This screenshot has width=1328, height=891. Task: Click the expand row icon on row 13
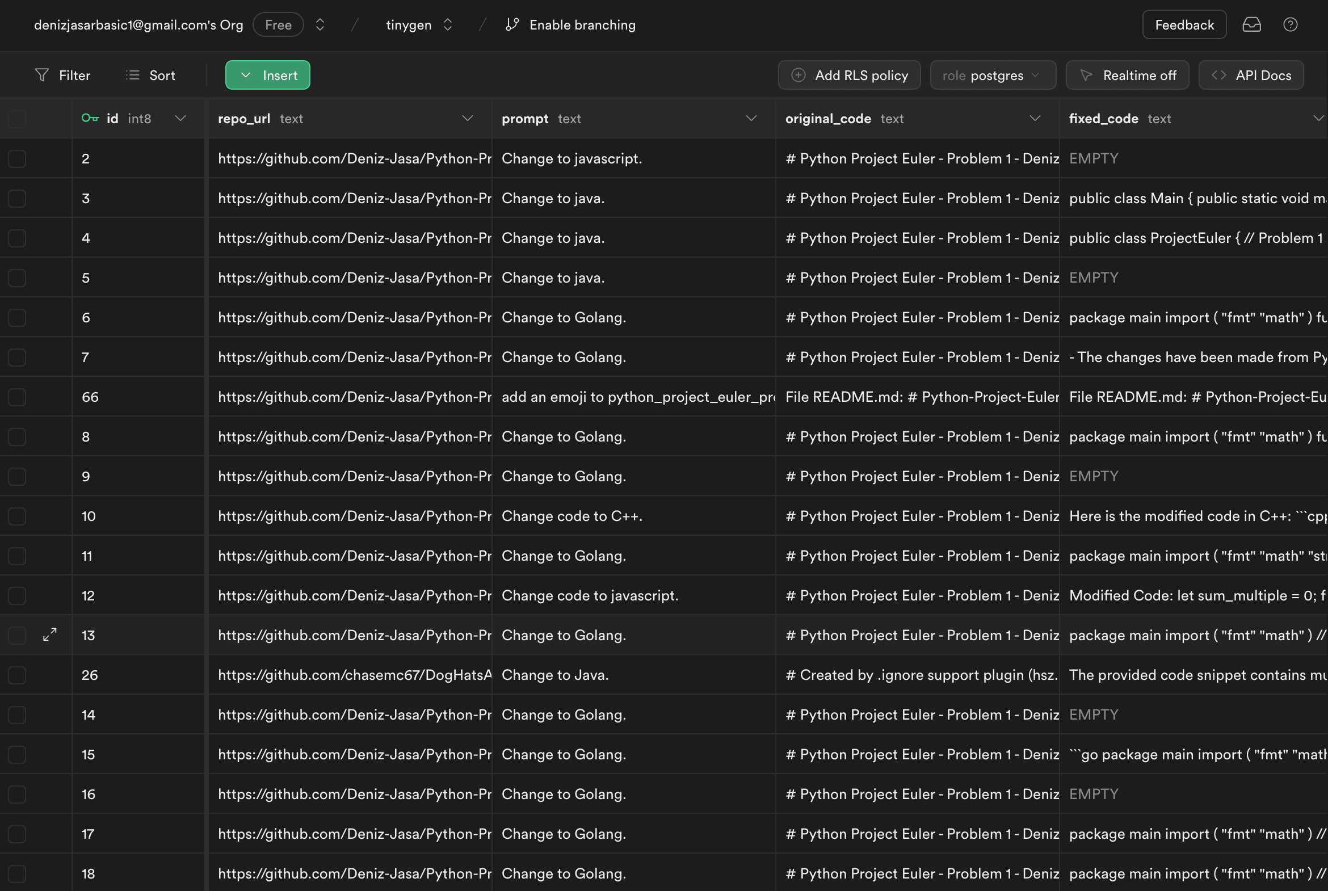pos(50,634)
